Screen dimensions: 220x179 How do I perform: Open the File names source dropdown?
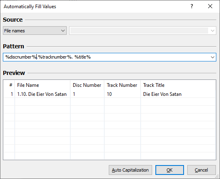[x=35, y=31]
